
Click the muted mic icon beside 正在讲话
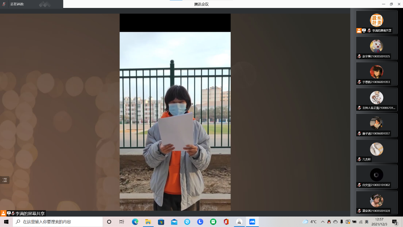tap(4, 4)
